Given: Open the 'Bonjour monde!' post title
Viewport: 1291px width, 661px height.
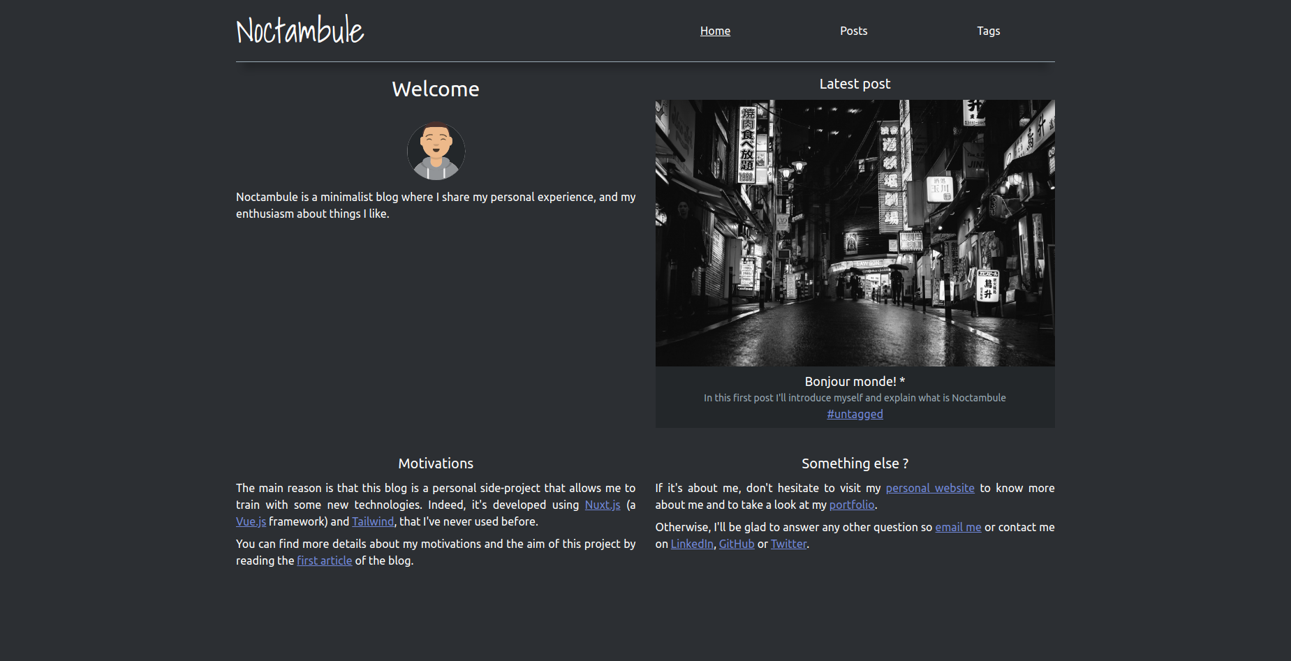Looking at the screenshot, I should click(853, 382).
